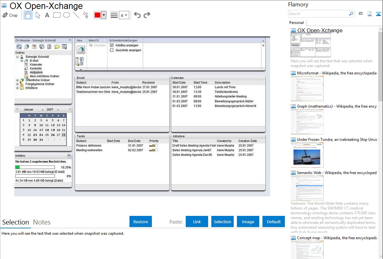Enable the QuickInfo anzeigen checkbox
383x259 pixels.
[112, 50]
